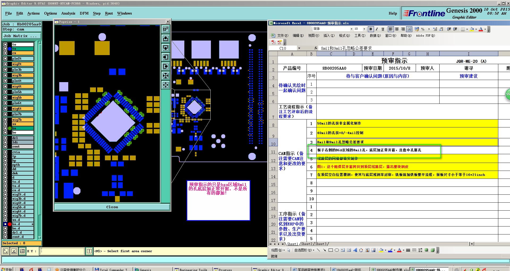The image size is (510, 271).
Task: Click the Help button in Genesis
Action: (x=393, y=13)
